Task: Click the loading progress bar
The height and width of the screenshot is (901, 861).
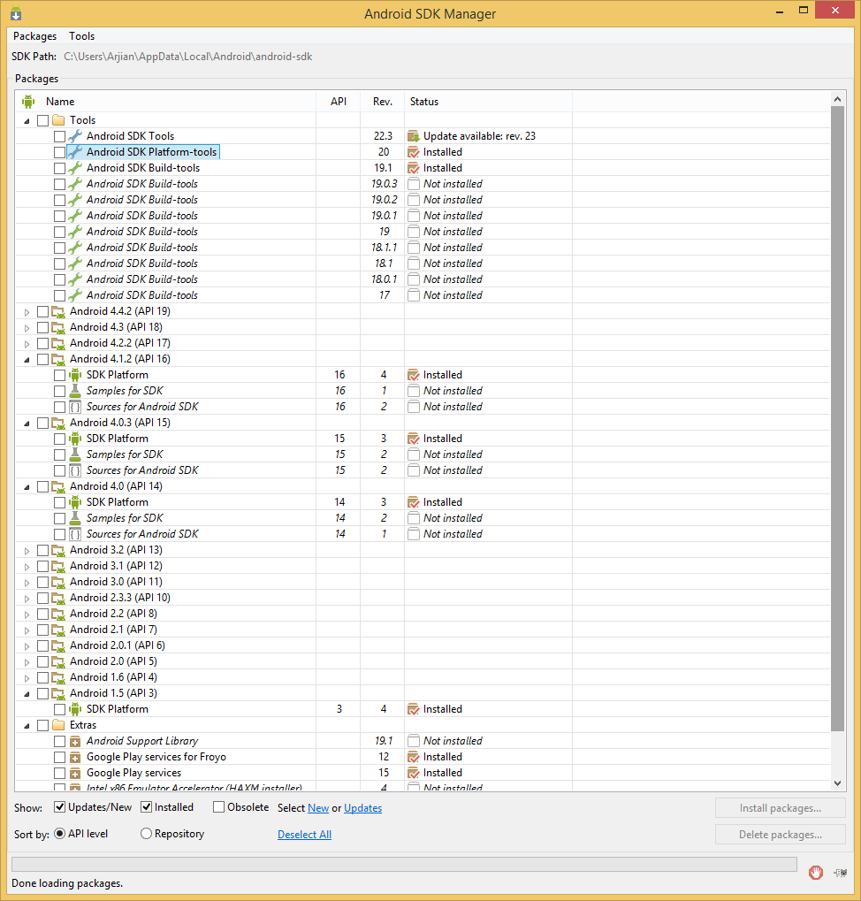Action: coord(404,864)
